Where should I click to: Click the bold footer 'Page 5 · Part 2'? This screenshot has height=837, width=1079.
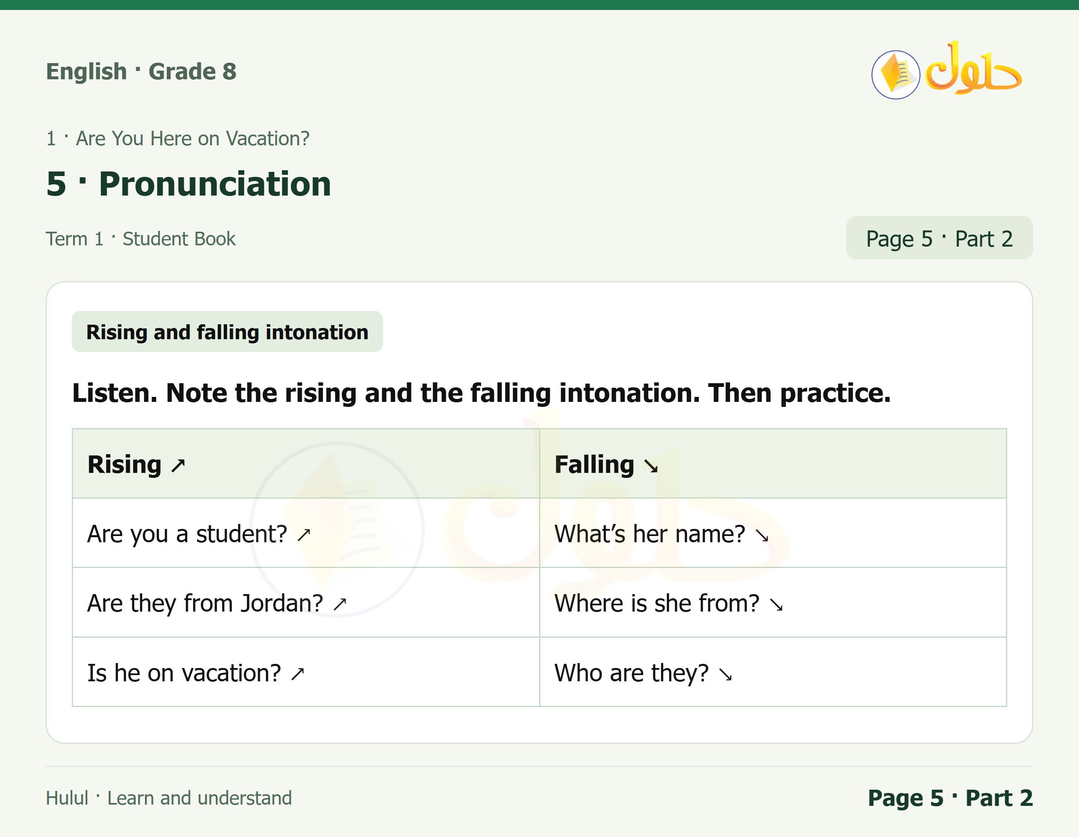pos(950,798)
